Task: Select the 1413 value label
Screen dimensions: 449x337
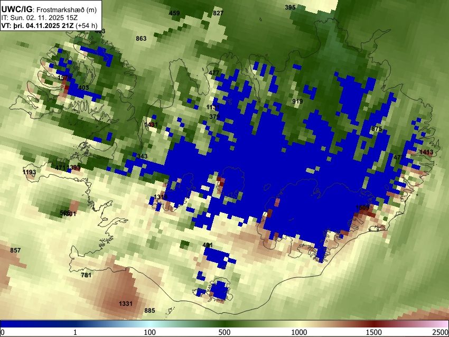Action: coord(426,152)
